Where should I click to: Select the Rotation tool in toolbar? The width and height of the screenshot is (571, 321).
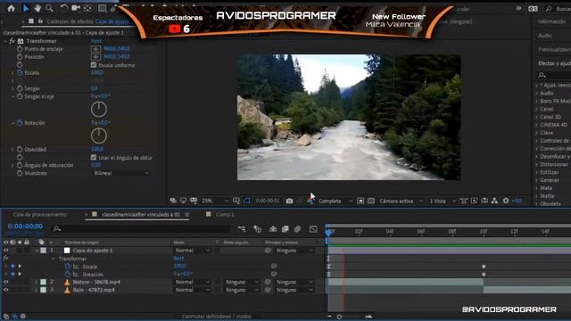64,8
